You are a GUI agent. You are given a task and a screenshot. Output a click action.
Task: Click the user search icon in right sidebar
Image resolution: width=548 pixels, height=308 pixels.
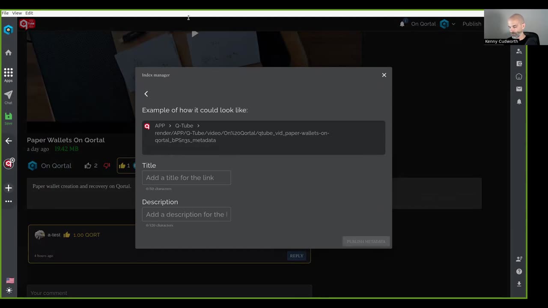519,51
